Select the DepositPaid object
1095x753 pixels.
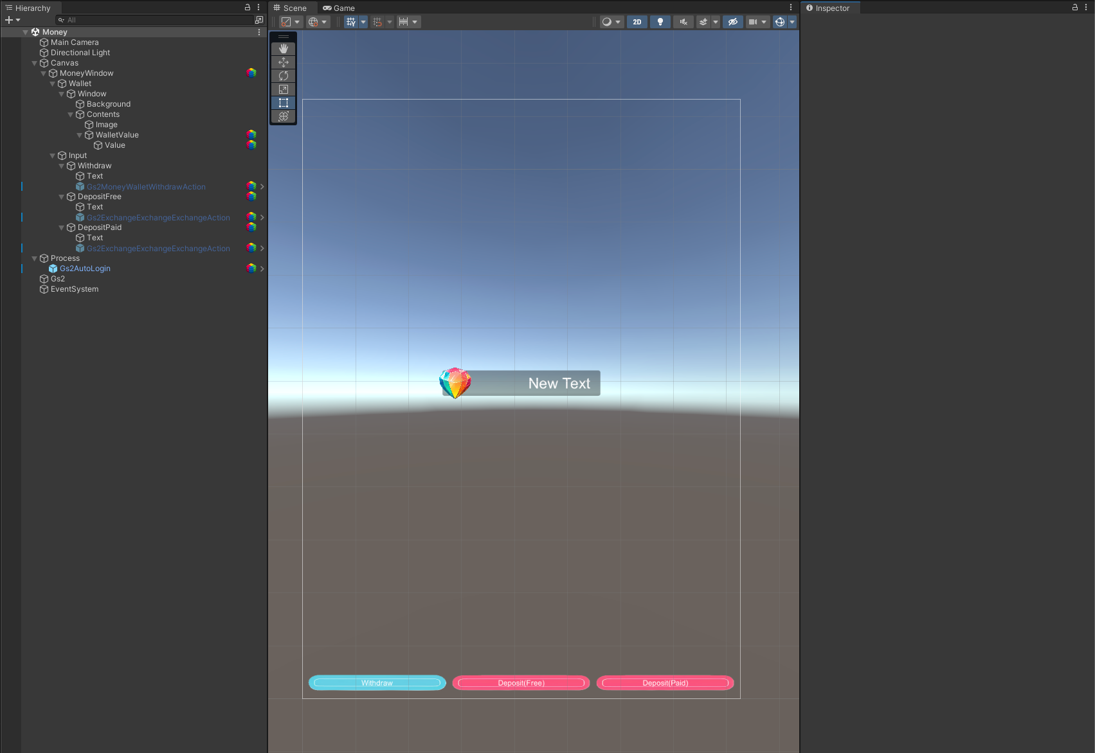click(99, 227)
